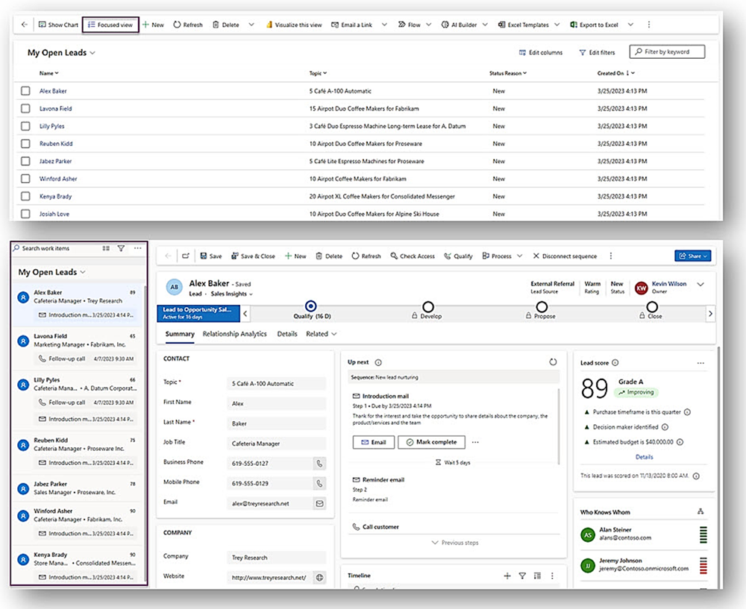Click the phone icon beside Business Phone

[x=319, y=463]
